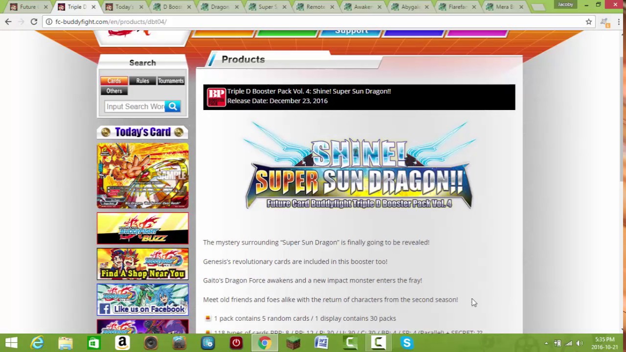The width and height of the screenshot is (626, 352).
Task: Click the address bar URL
Action: coord(111,22)
